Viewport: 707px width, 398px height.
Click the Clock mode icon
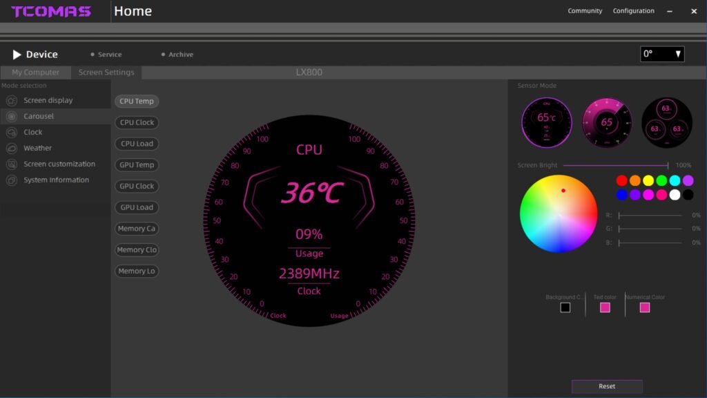click(x=11, y=132)
